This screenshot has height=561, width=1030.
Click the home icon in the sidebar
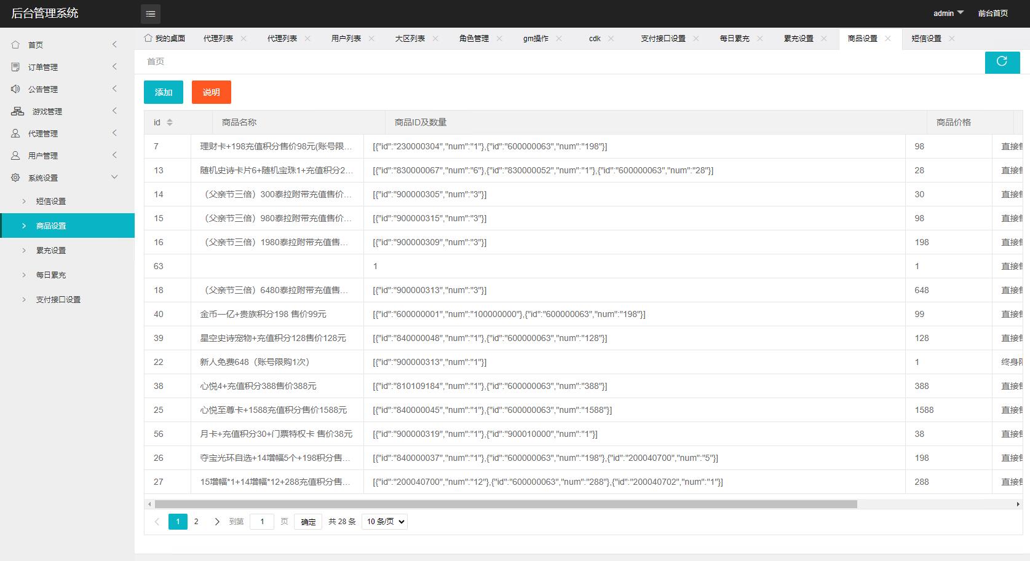click(x=15, y=45)
